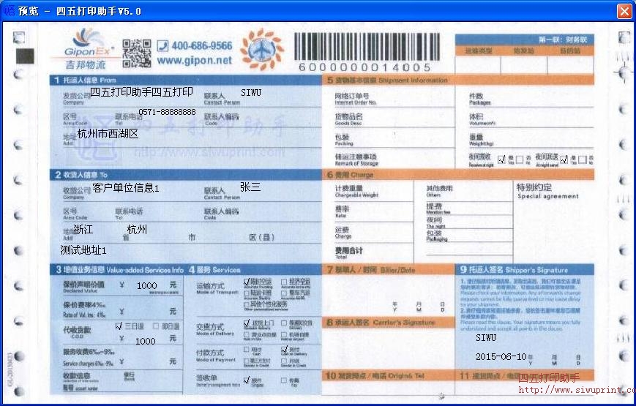This screenshot has height=406, width=636.
Task: Close the print preview window
Action: [624, 11]
